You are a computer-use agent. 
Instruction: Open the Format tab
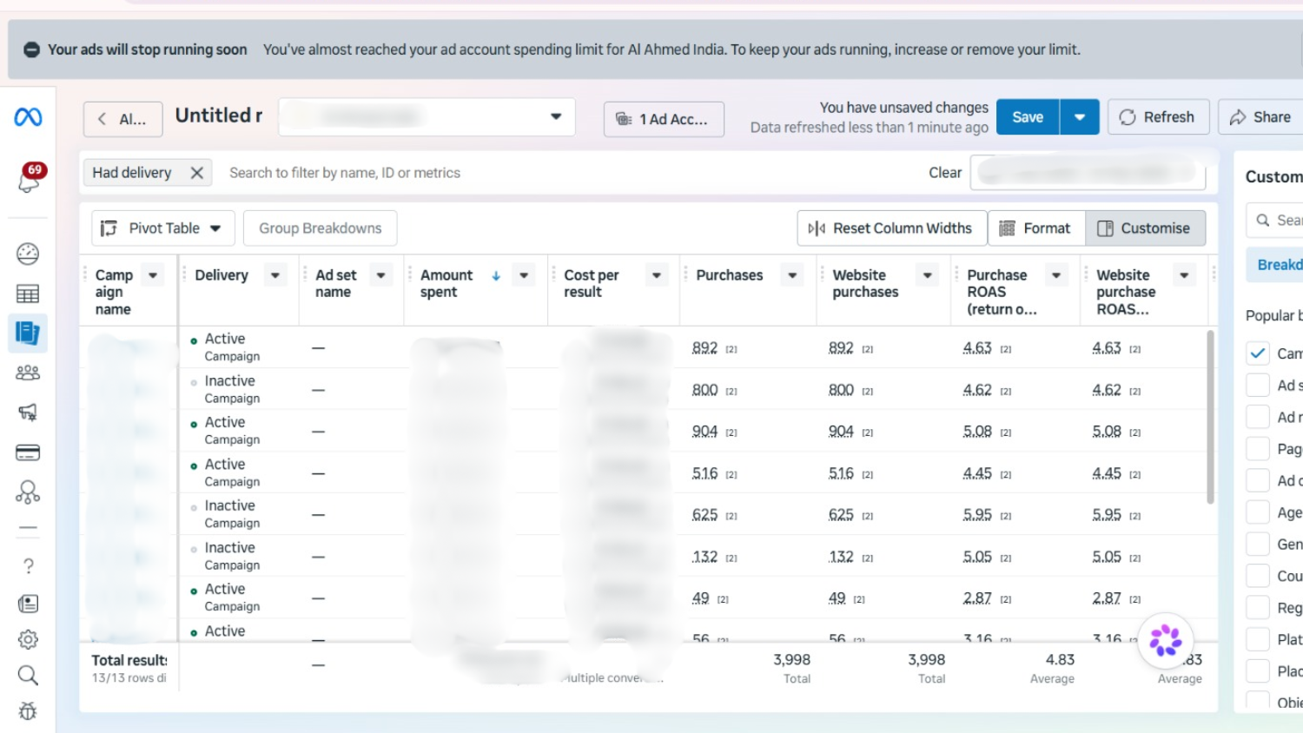pos(1035,228)
